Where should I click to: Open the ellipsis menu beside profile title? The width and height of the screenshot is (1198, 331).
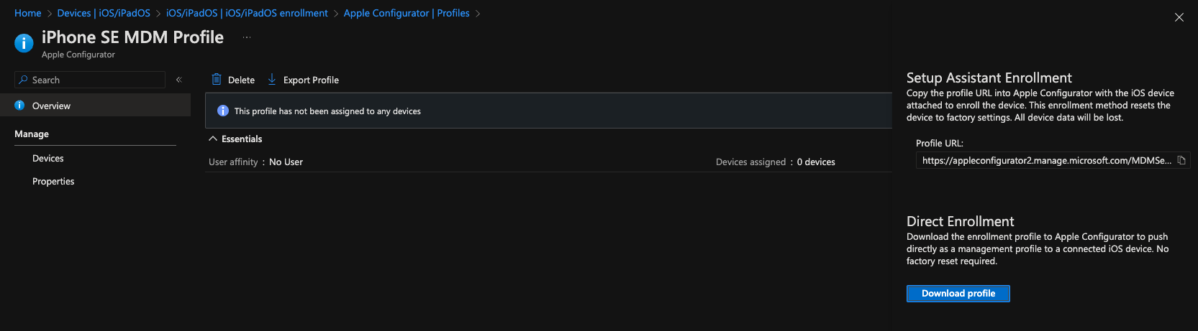247,37
